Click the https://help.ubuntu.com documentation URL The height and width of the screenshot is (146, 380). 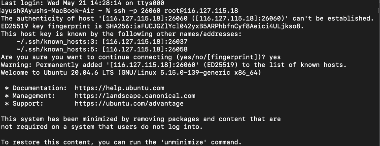point(119,88)
